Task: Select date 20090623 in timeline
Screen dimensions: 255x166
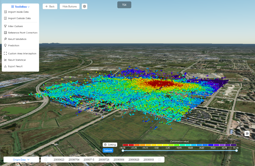Action: [x=59, y=160]
